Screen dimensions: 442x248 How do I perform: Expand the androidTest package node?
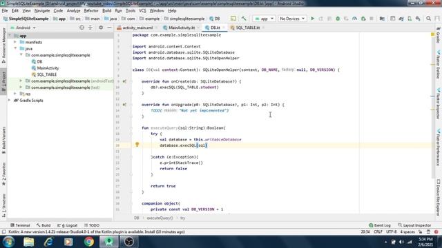pyautogui.click(x=21, y=81)
